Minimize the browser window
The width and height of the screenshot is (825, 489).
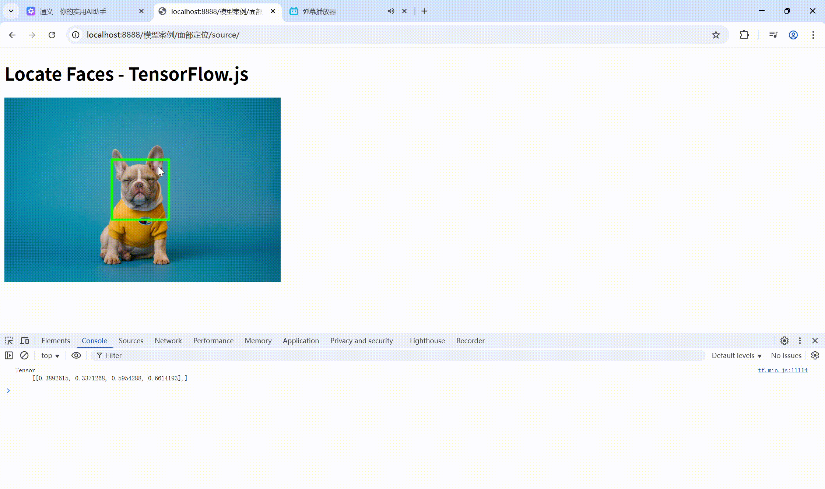762,11
